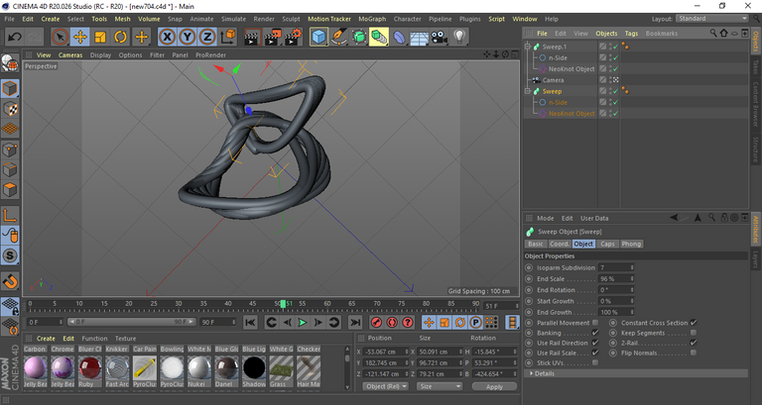Click the End Scale stepper arrows
The image size is (762, 405).
(x=632, y=279)
